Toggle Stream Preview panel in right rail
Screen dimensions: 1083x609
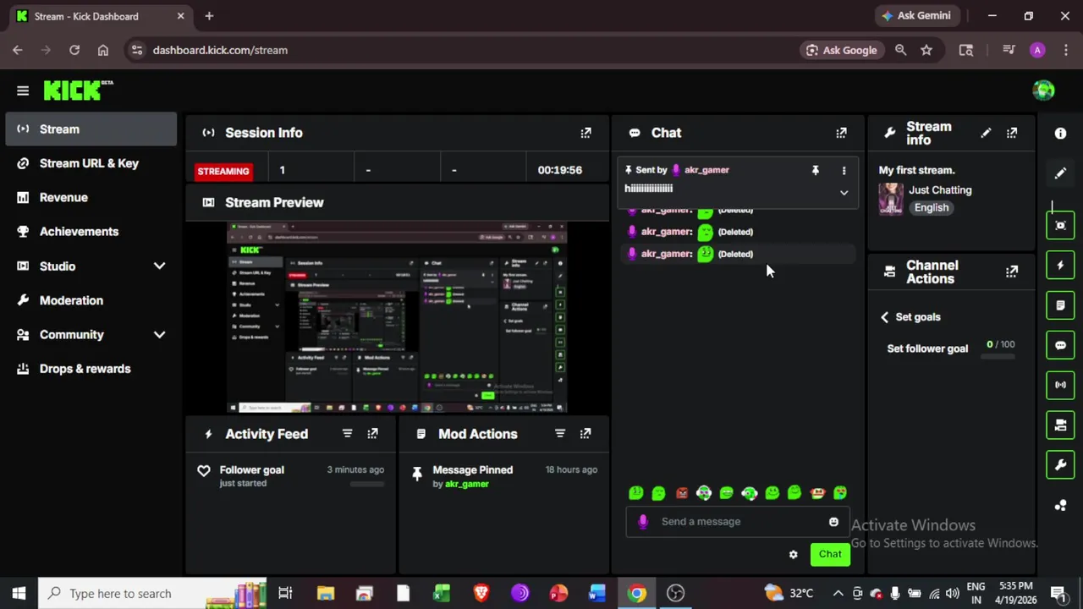pos(1060,226)
